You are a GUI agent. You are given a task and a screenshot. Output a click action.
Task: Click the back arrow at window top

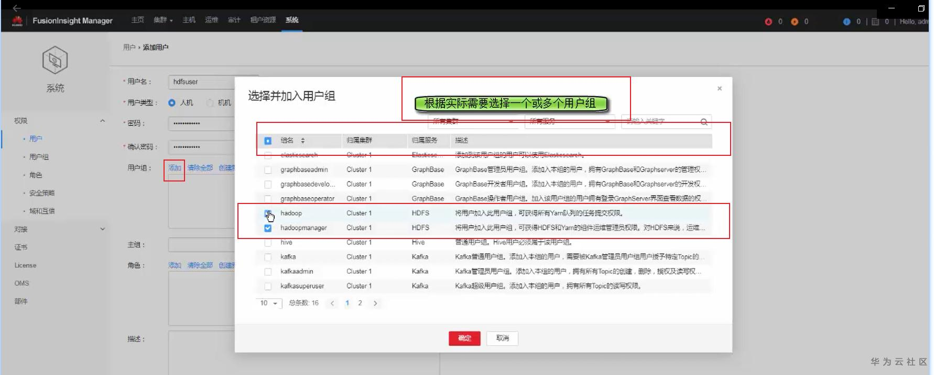16,8
